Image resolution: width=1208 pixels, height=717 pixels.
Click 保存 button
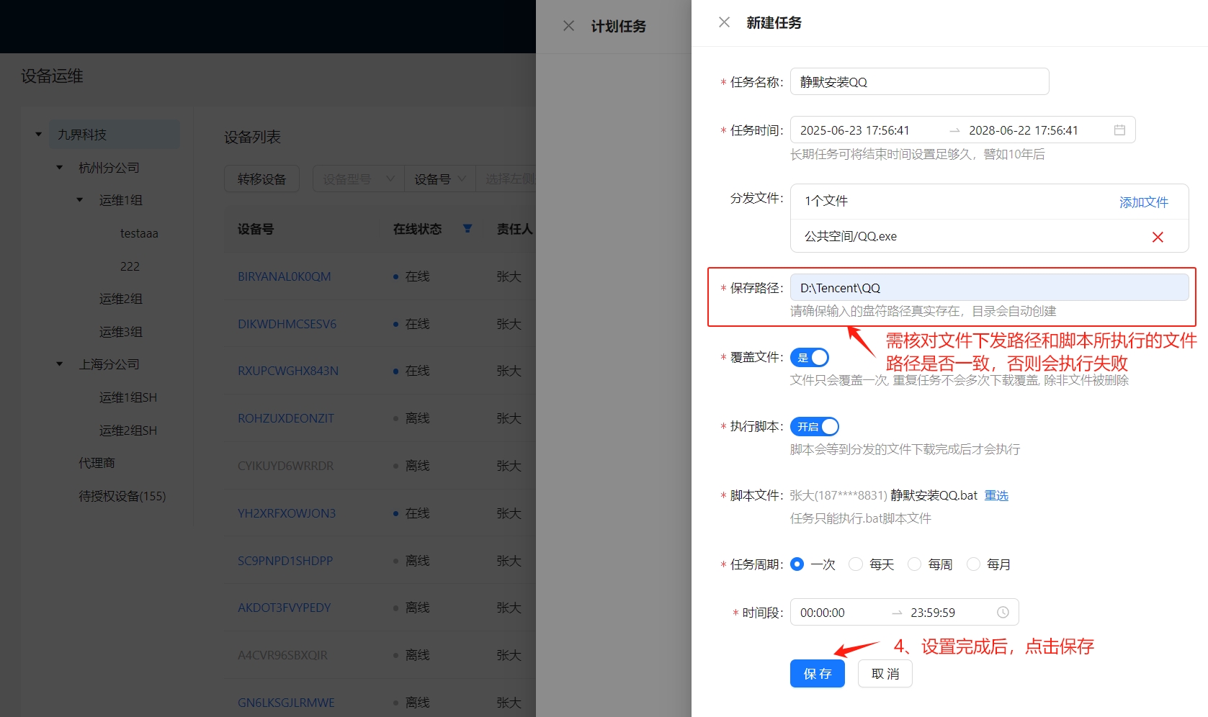pyautogui.click(x=818, y=674)
